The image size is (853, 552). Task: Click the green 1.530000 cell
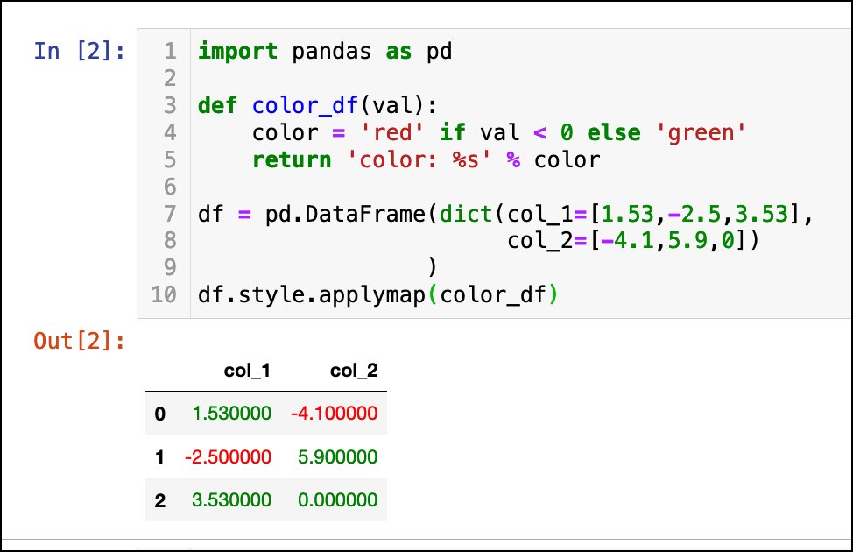(232, 414)
